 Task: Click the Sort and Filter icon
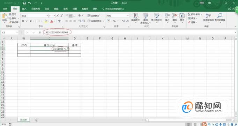[x=208, y=15]
